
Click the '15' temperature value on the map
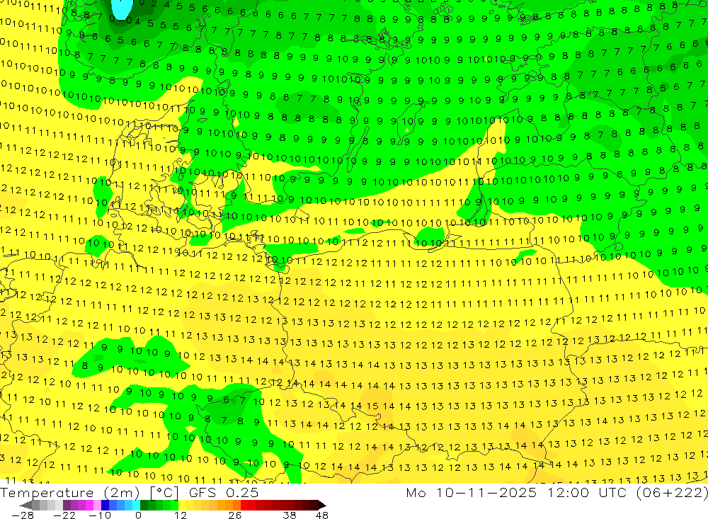point(372,406)
